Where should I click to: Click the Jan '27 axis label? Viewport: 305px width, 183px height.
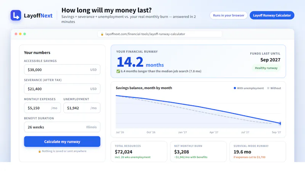183,132
